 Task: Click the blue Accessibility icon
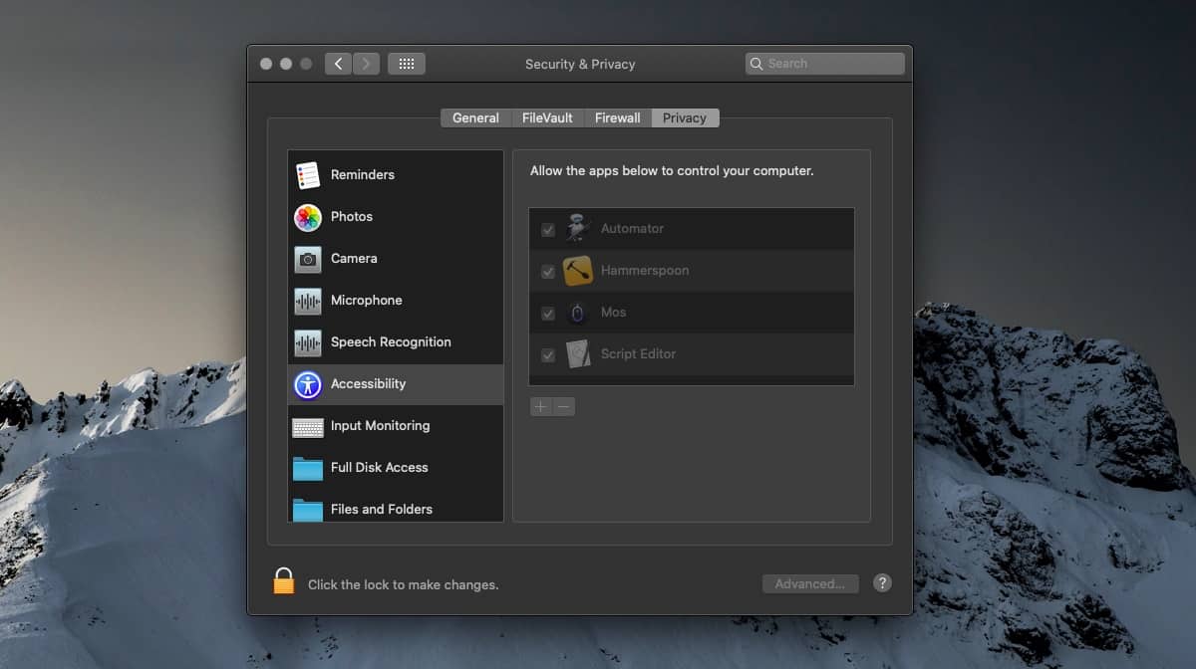coord(308,384)
